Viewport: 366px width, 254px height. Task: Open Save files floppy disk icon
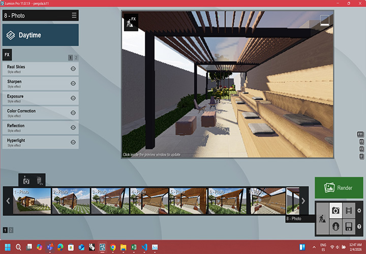[x=349, y=227]
